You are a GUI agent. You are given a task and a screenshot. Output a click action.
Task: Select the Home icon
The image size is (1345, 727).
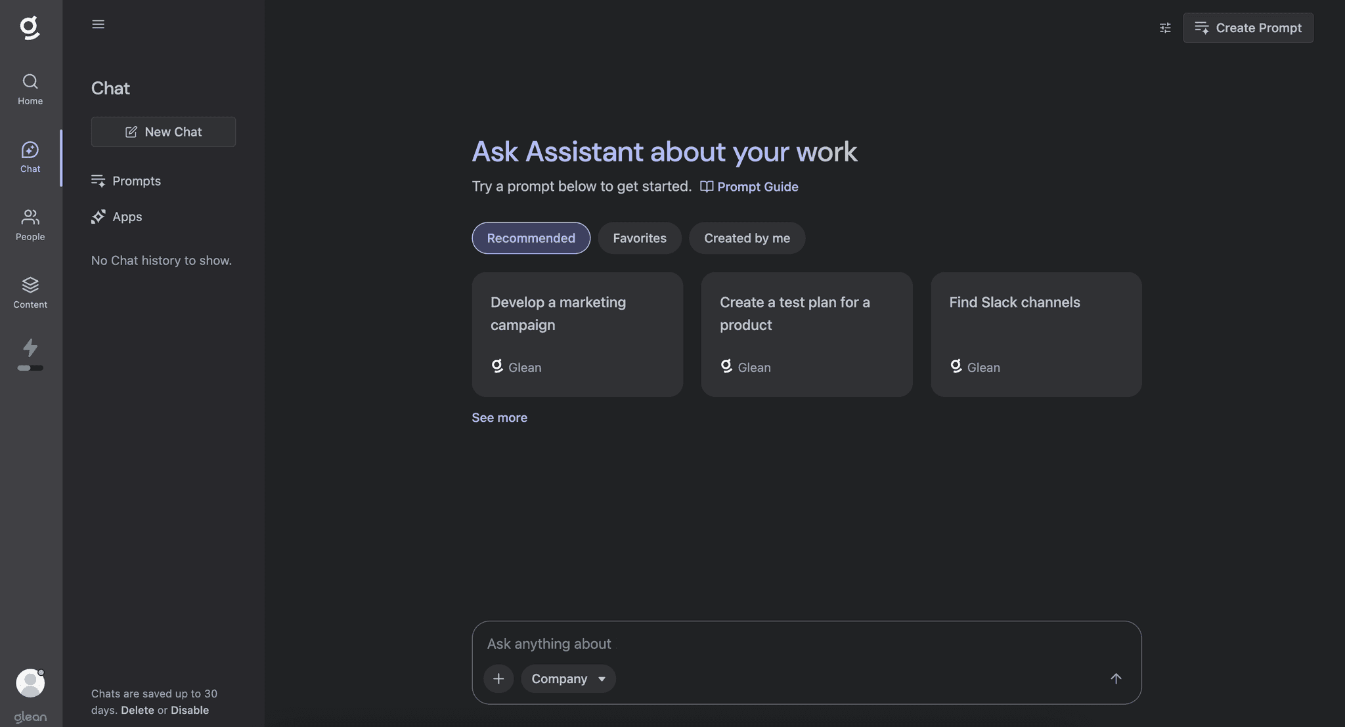30,89
